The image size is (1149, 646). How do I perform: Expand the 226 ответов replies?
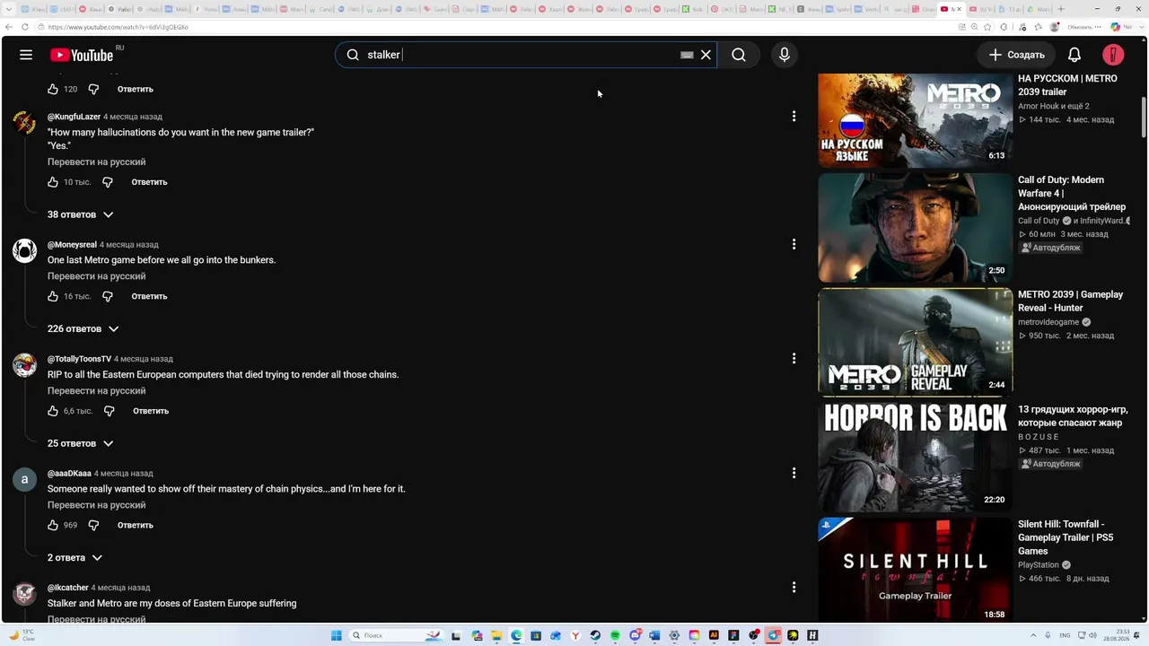point(83,329)
